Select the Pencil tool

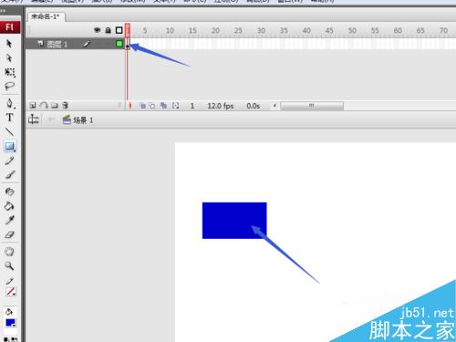[9, 161]
